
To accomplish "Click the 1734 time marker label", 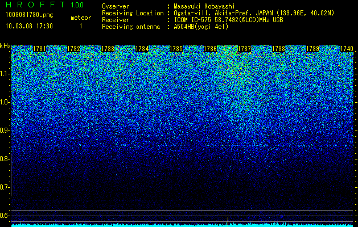I will [142, 49].
